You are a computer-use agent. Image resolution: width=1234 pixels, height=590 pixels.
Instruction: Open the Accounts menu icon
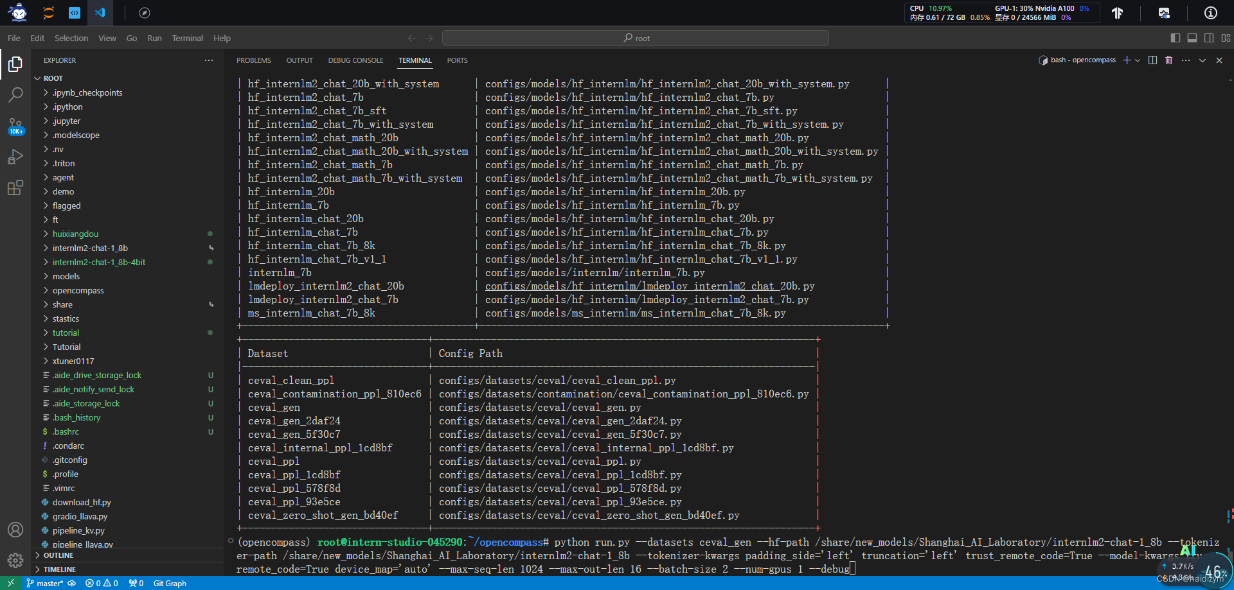(x=15, y=530)
